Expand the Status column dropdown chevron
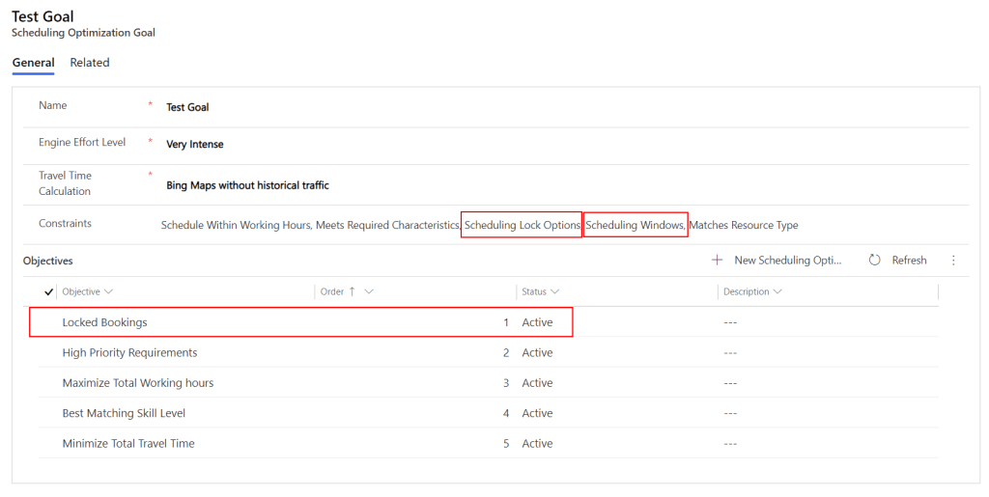Viewport: 989px width, 497px height. 555,291
